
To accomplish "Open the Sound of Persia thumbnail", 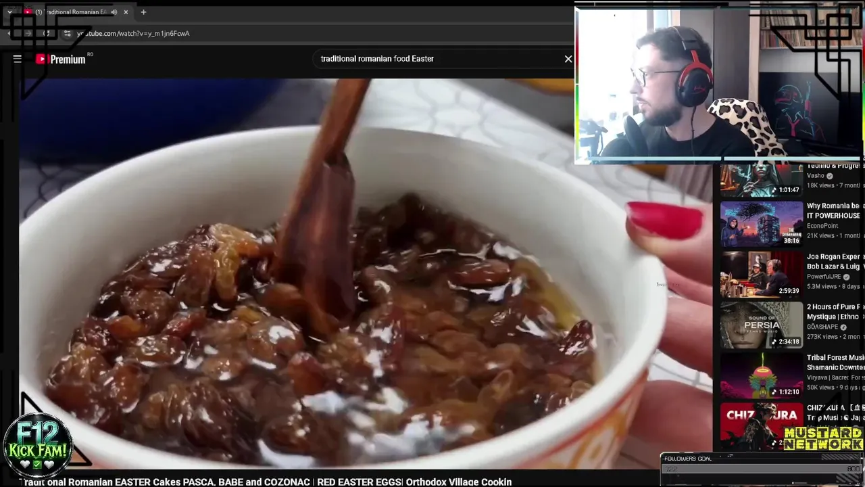I will click(x=762, y=325).
